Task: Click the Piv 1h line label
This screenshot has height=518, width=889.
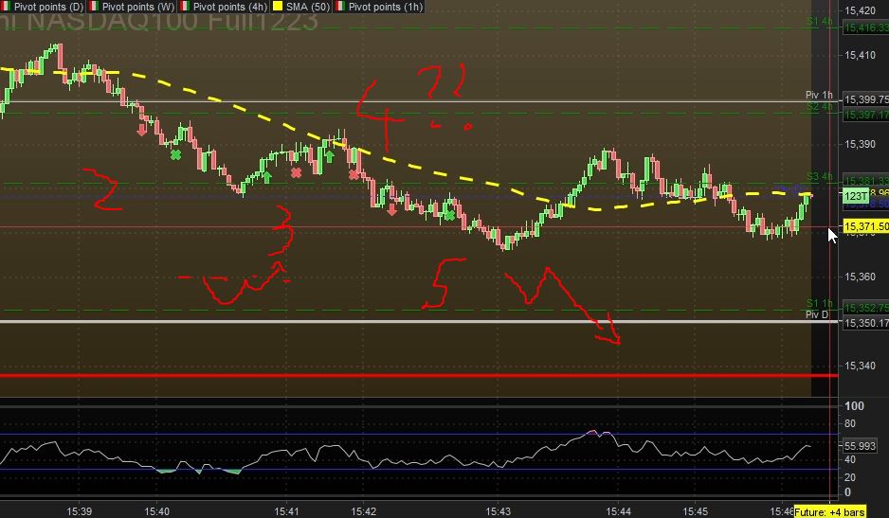Action: click(819, 95)
